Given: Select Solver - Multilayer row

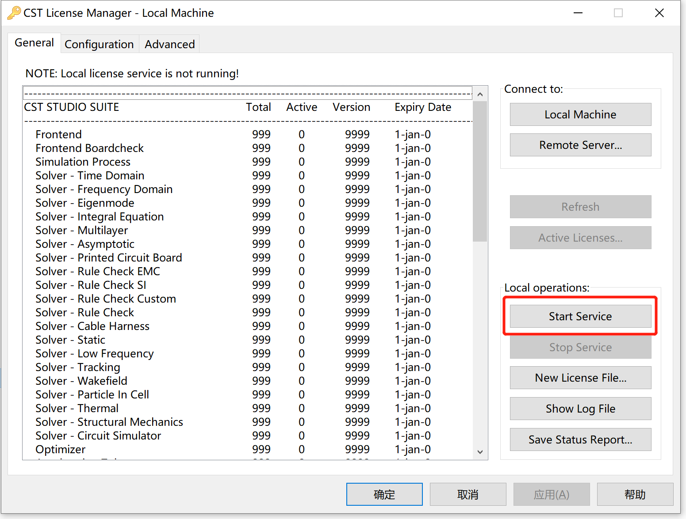Looking at the screenshot, I should tap(248, 230).
